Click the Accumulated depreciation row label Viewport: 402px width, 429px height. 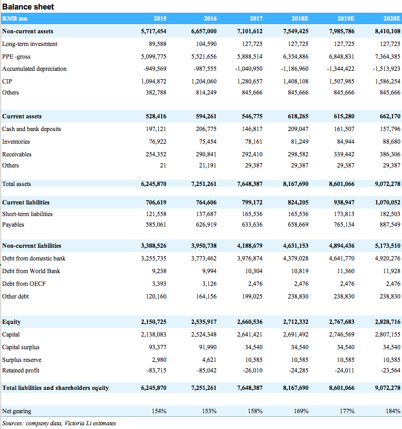pyautogui.click(x=34, y=69)
